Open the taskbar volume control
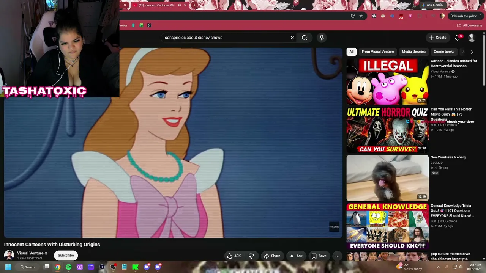This screenshot has width=486, height=273. point(461,267)
